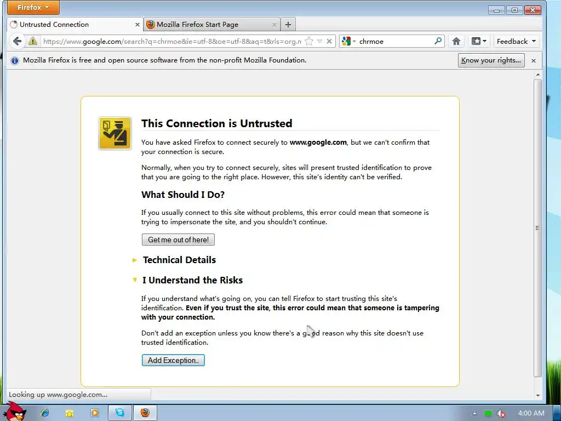This screenshot has width=561, height=421.
Task: Open the file explorer folder taskbar icon
Action: coord(70,413)
